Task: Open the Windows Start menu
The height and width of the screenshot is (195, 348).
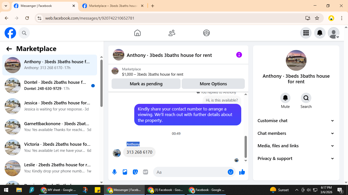Action: point(6,190)
